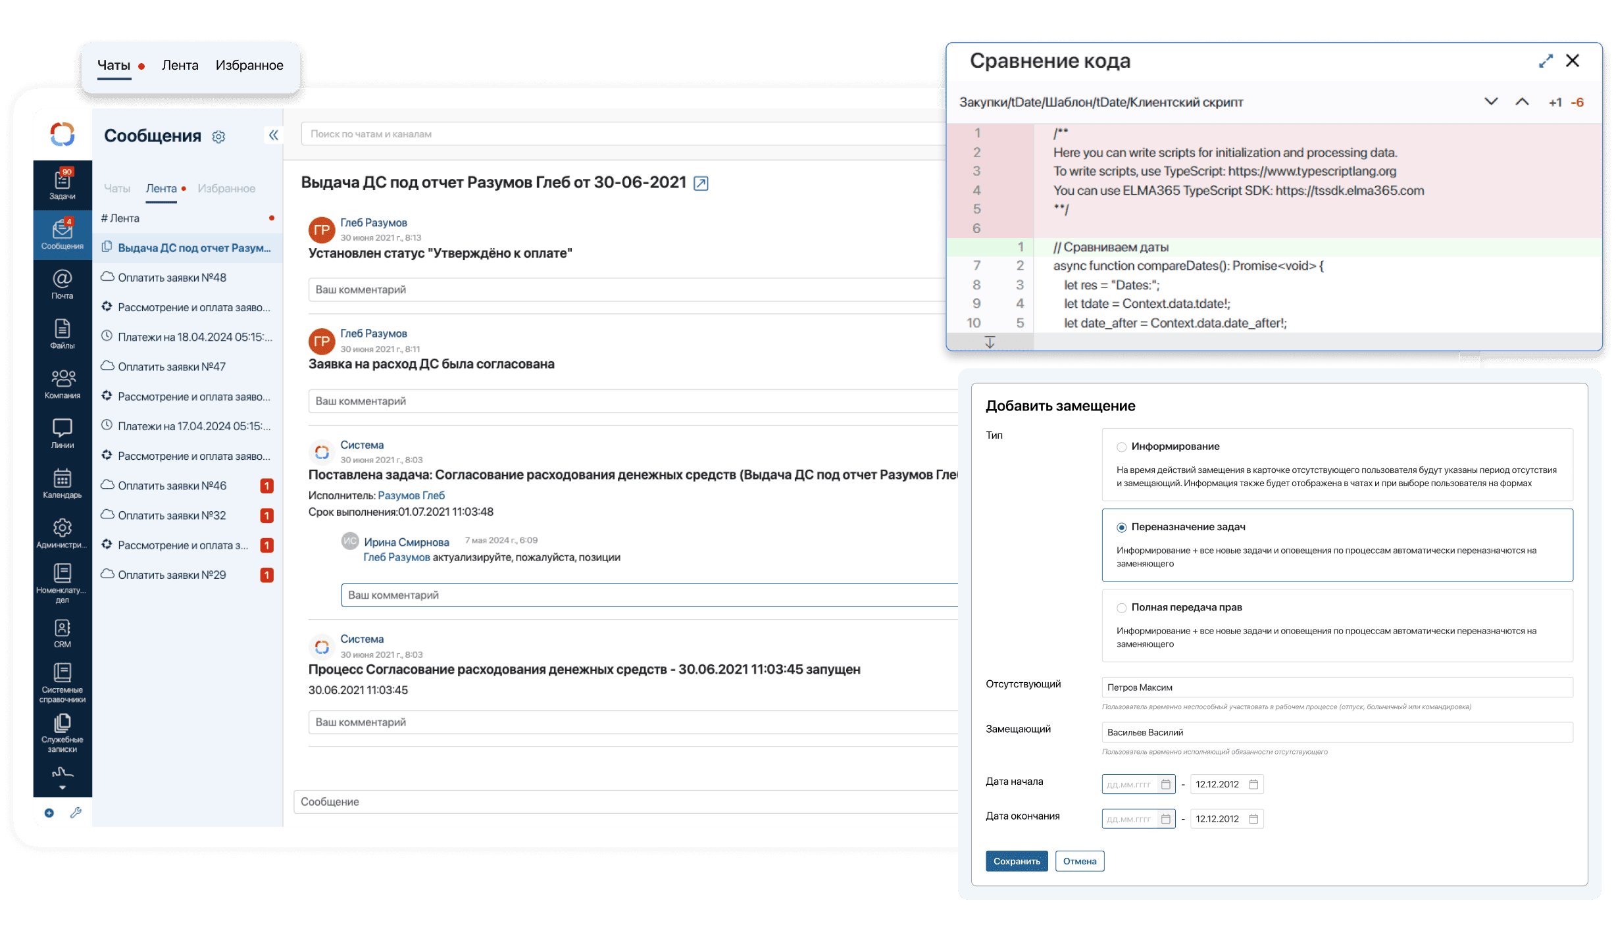This screenshot has width=1616, height=942.
Task: Open the task card via external link icon
Action: [701, 184]
